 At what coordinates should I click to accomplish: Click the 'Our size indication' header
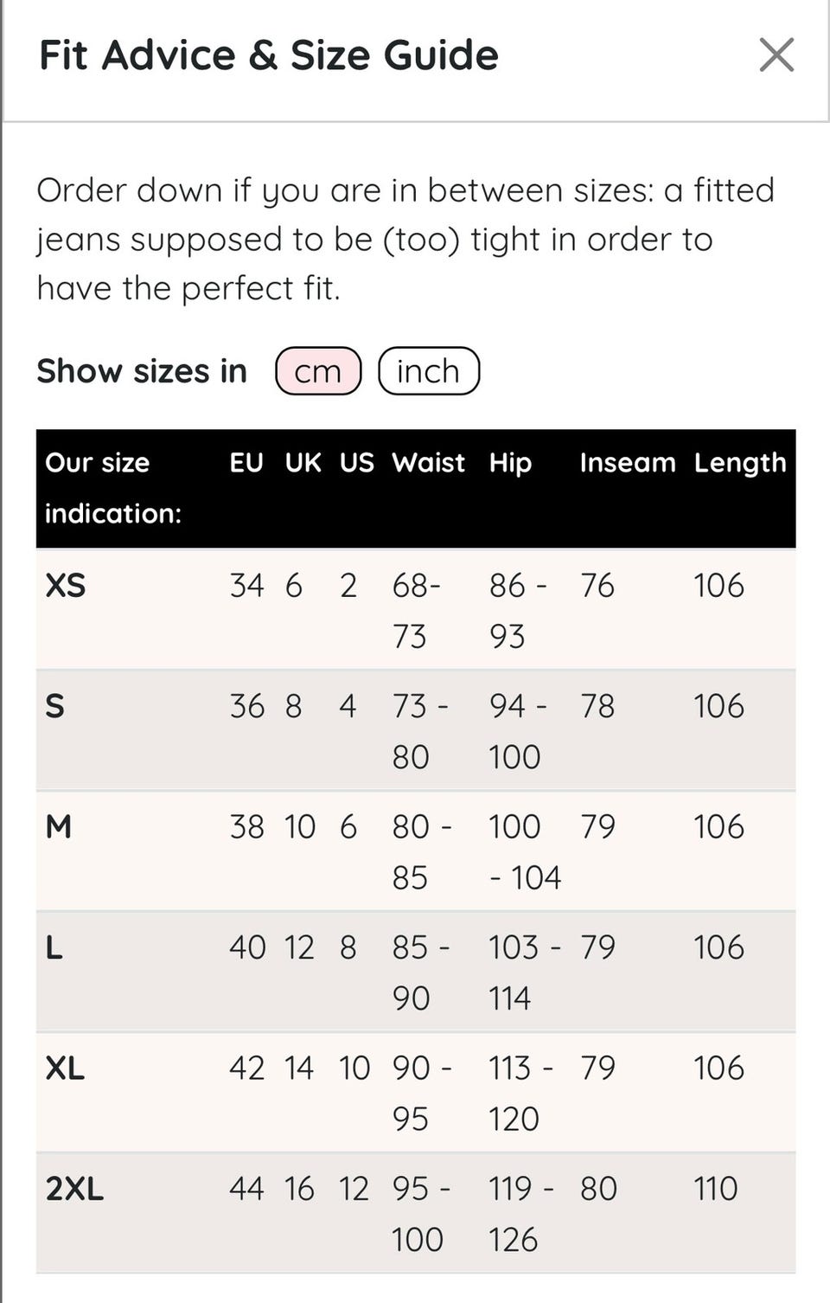tap(112, 488)
